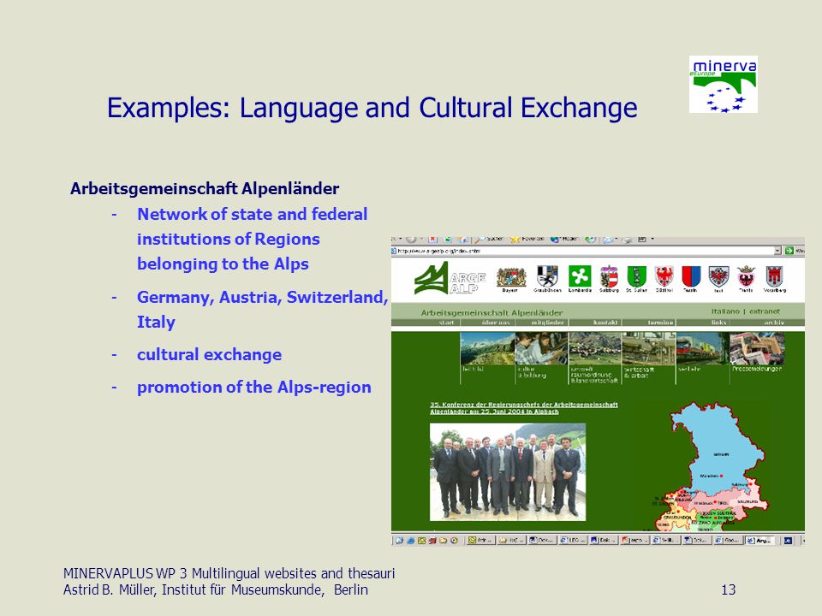Screen dimensions: 822x616
Task: Open the kultur & bildung thumbnail
Action: pyautogui.click(x=541, y=349)
